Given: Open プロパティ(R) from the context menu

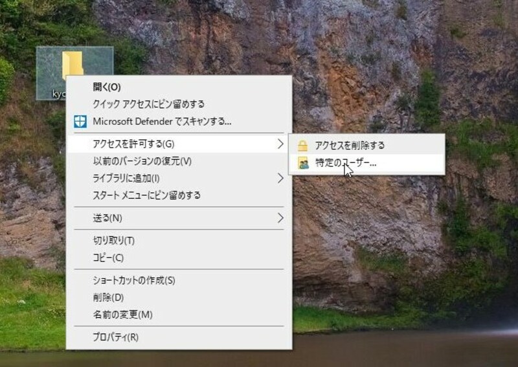Looking at the screenshot, I should 179,337.
